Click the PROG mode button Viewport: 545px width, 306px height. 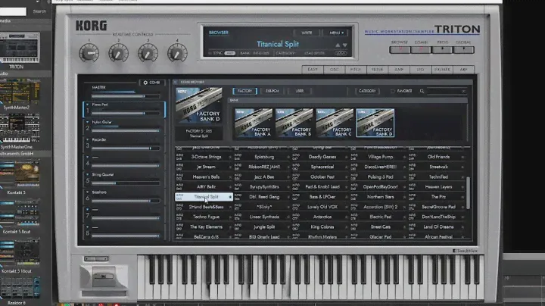442,50
